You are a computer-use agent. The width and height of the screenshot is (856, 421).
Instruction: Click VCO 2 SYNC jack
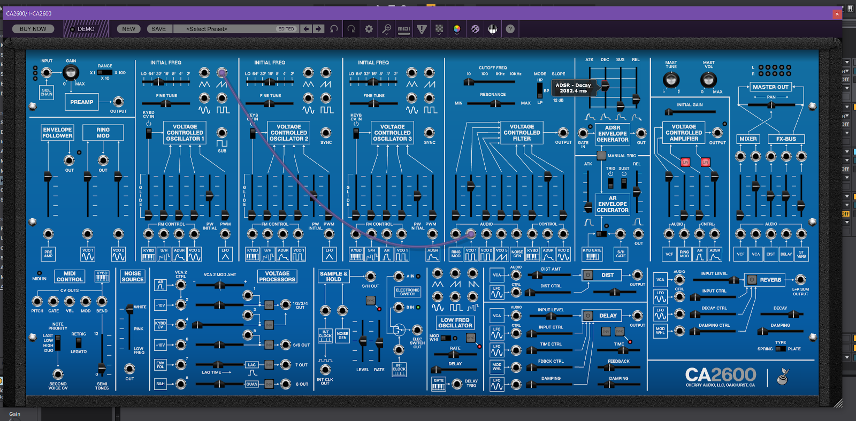pyautogui.click(x=326, y=132)
